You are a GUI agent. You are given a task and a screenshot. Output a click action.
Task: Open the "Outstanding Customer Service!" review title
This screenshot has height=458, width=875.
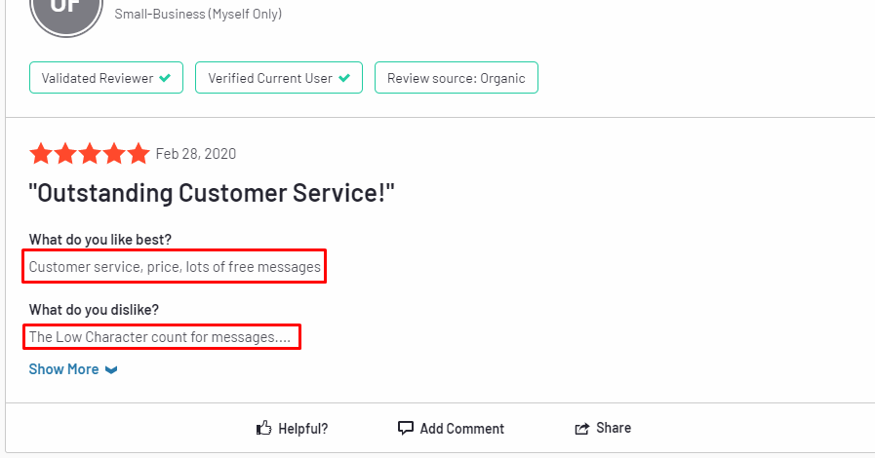212,193
